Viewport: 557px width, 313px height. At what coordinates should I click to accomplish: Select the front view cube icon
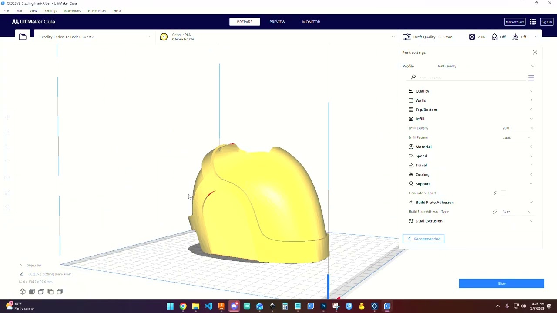click(32, 292)
